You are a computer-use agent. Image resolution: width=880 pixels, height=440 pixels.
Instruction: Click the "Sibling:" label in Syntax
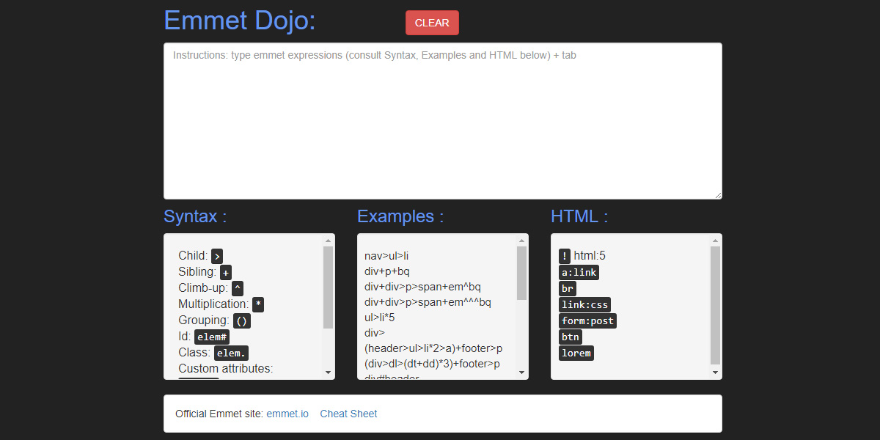[x=197, y=271]
